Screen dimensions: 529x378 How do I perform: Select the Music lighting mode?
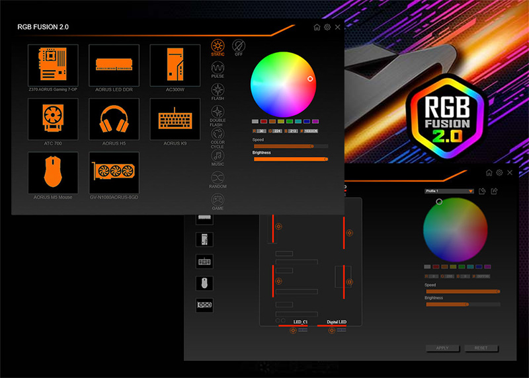(x=218, y=158)
